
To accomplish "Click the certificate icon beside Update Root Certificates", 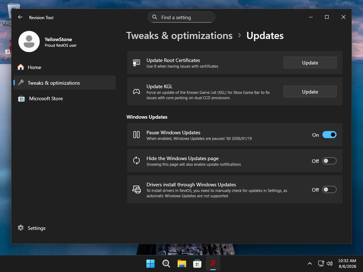I will coord(136,63).
